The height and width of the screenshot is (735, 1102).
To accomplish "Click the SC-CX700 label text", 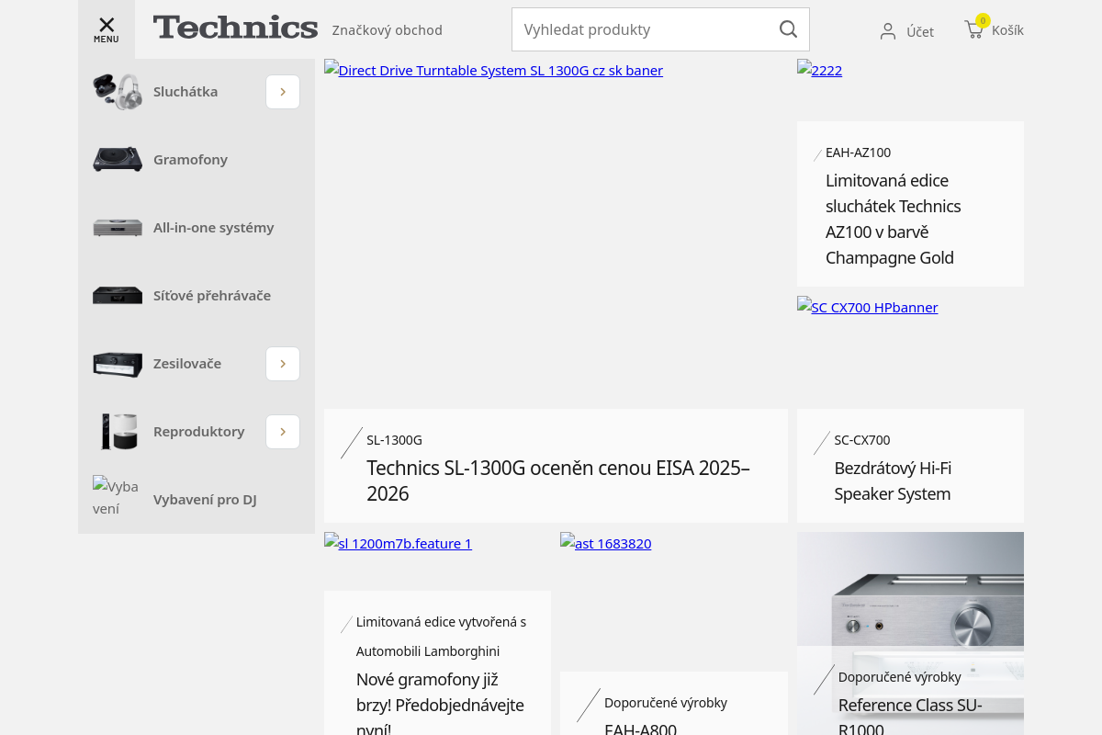I will [861, 440].
